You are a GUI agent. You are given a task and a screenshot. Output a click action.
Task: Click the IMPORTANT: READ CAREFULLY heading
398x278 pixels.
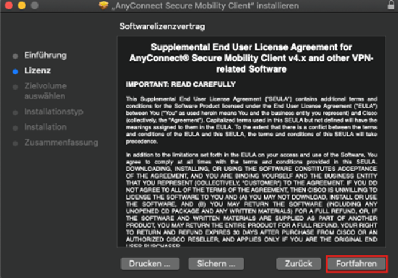(x=181, y=84)
